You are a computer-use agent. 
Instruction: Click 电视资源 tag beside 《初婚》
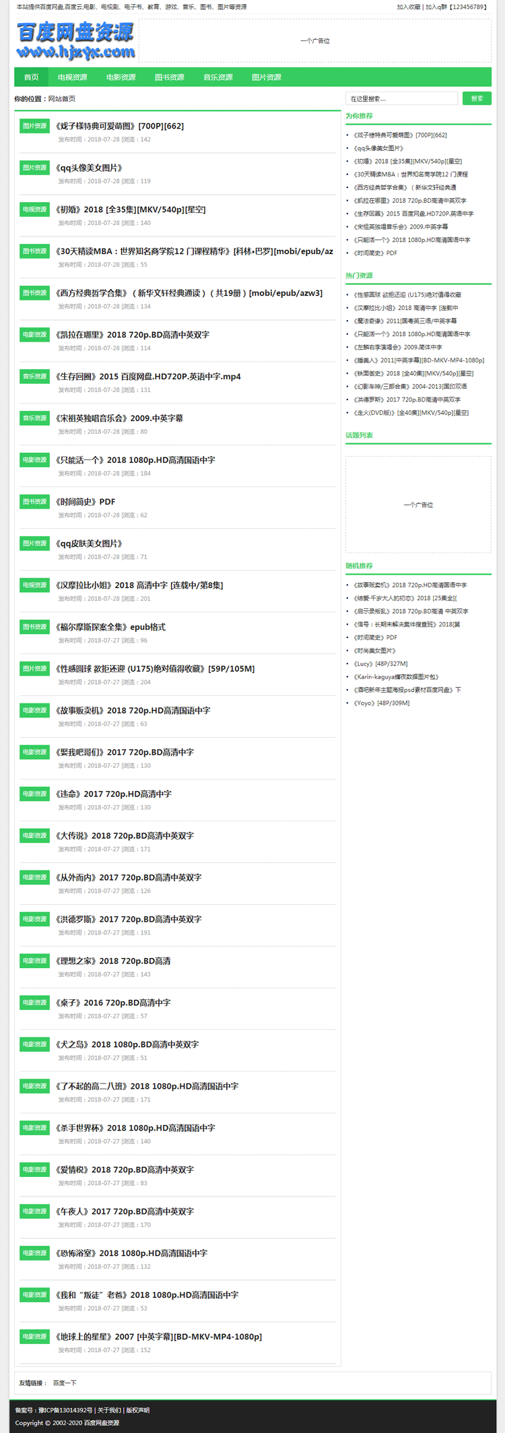click(34, 210)
